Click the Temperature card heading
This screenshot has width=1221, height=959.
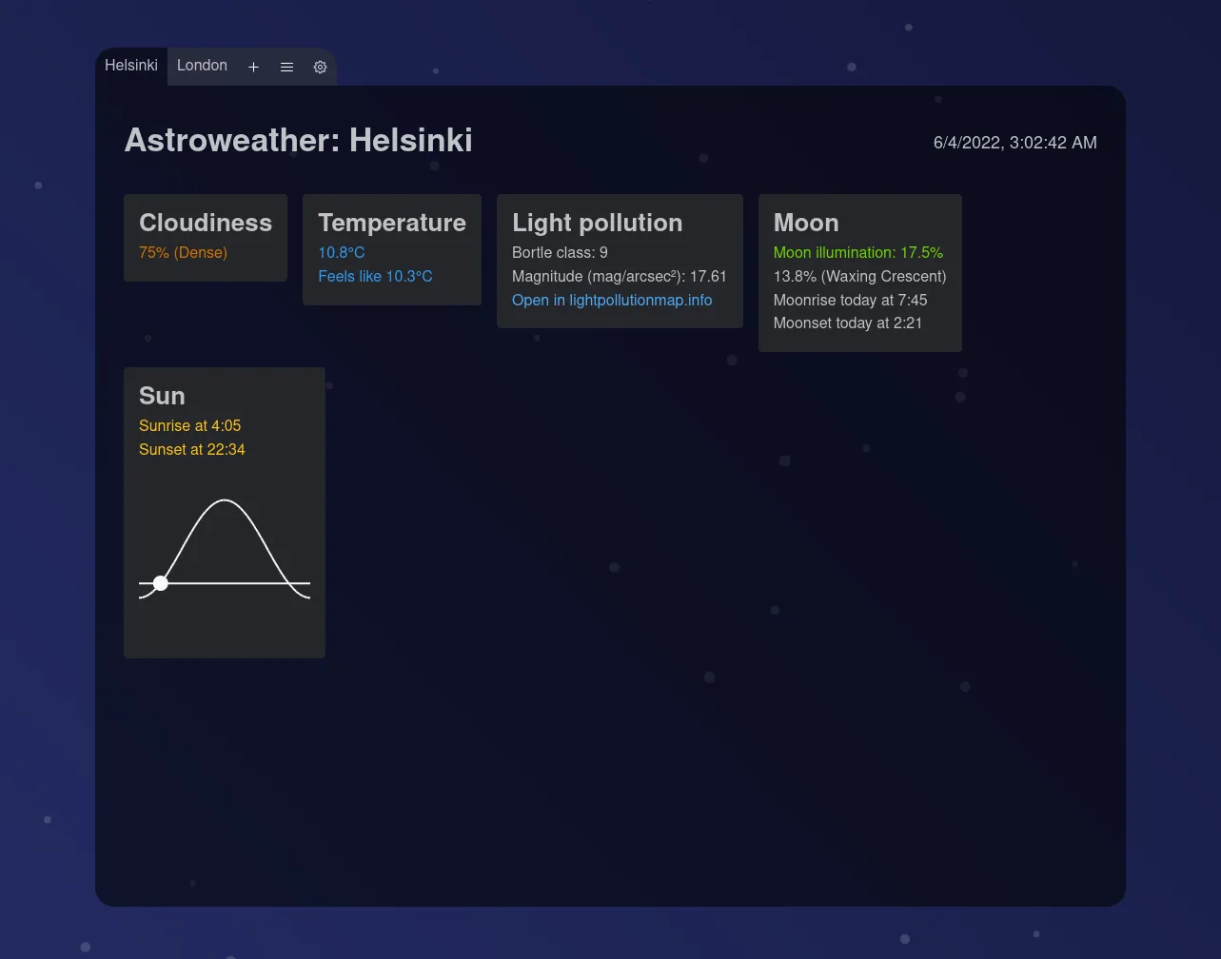(x=392, y=223)
